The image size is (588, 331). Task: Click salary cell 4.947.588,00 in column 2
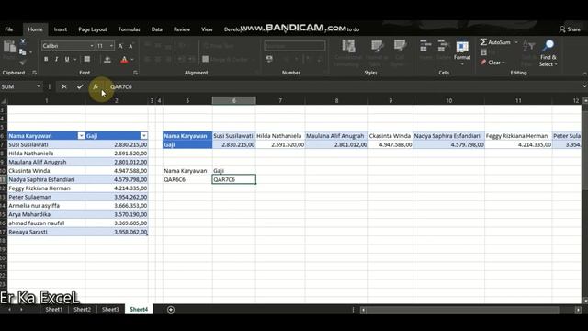[117, 171]
